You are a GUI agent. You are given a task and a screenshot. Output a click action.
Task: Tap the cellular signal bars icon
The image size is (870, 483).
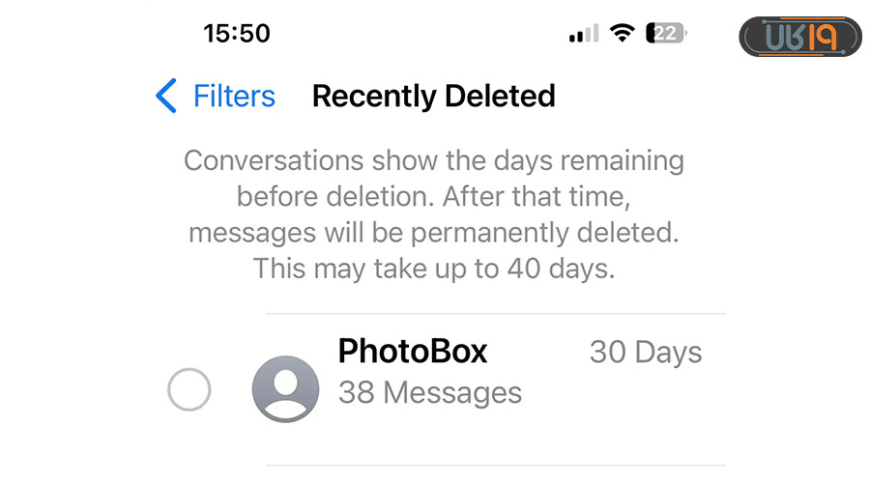click(583, 33)
